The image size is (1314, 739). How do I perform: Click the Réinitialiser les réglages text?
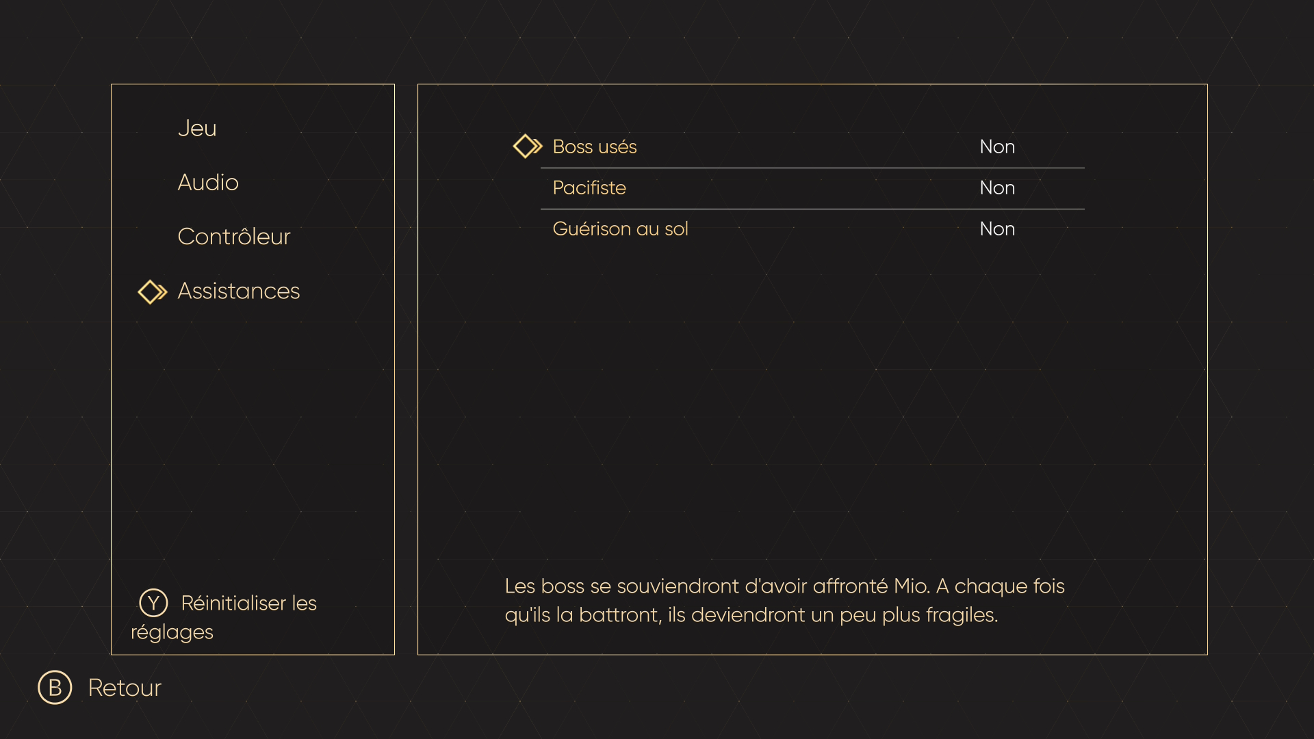(248, 604)
